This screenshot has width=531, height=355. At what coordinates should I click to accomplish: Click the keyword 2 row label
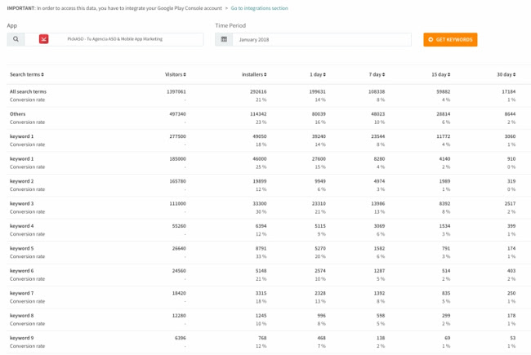pos(21,181)
